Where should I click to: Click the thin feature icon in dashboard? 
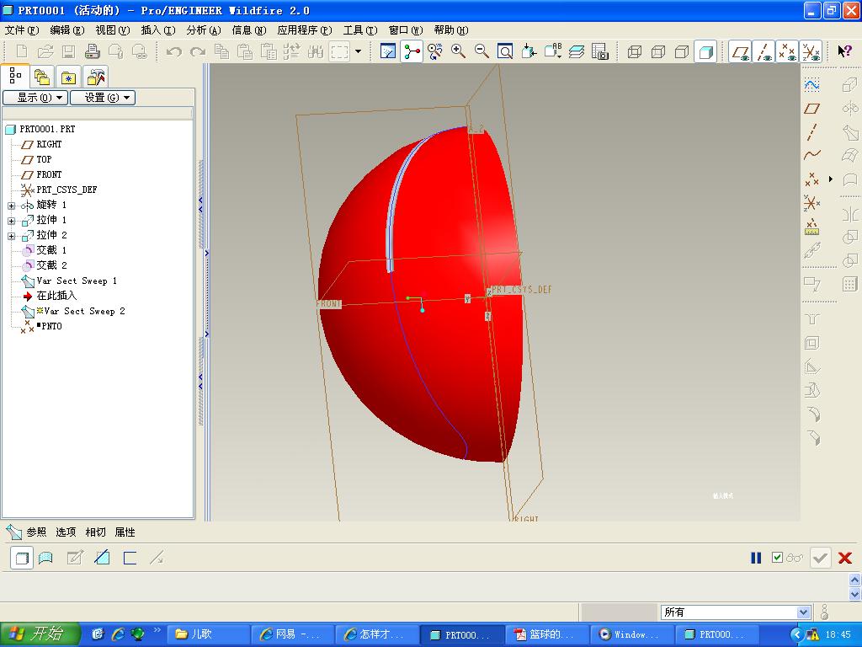[x=130, y=558]
